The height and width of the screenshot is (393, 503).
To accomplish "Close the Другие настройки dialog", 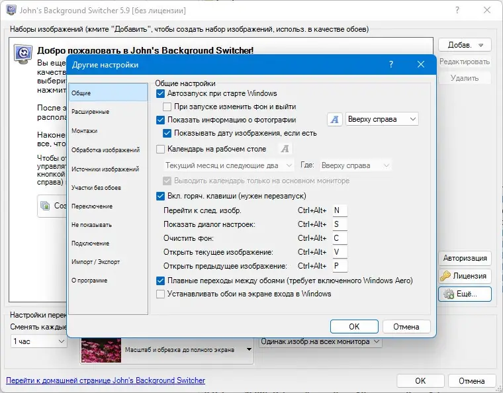I will [x=421, y=64].
